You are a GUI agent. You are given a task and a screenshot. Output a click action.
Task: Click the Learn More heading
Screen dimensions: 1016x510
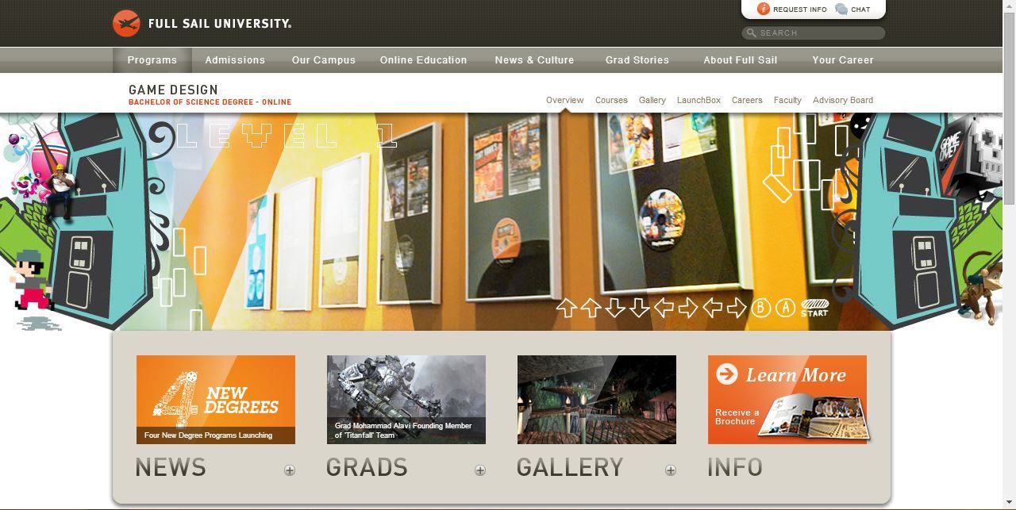coord(795,375)
